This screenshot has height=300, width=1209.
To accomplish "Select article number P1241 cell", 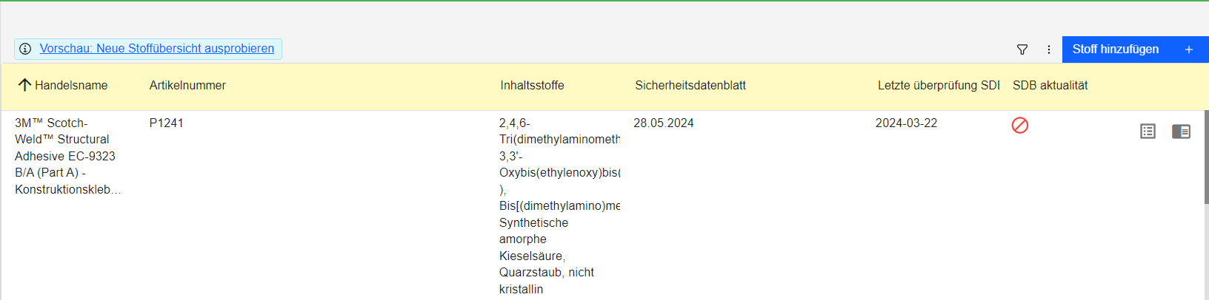I will [x=167, y=123].
